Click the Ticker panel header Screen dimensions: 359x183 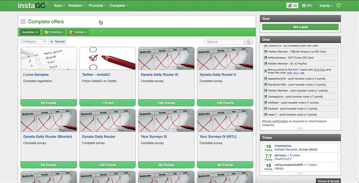coord(300,138)
